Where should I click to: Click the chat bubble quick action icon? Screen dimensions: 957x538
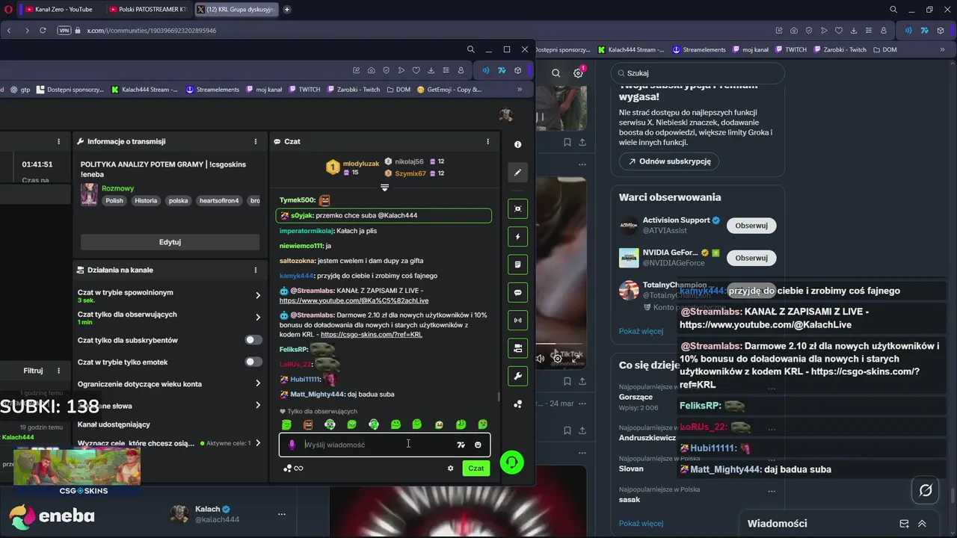(x=517, y=292)
